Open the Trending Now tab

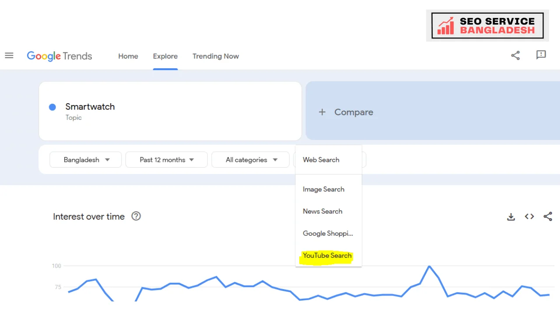click(216, 56)
